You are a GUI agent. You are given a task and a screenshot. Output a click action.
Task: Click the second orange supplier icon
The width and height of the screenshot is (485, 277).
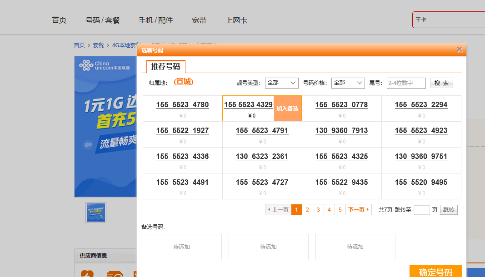pos(115,274)
